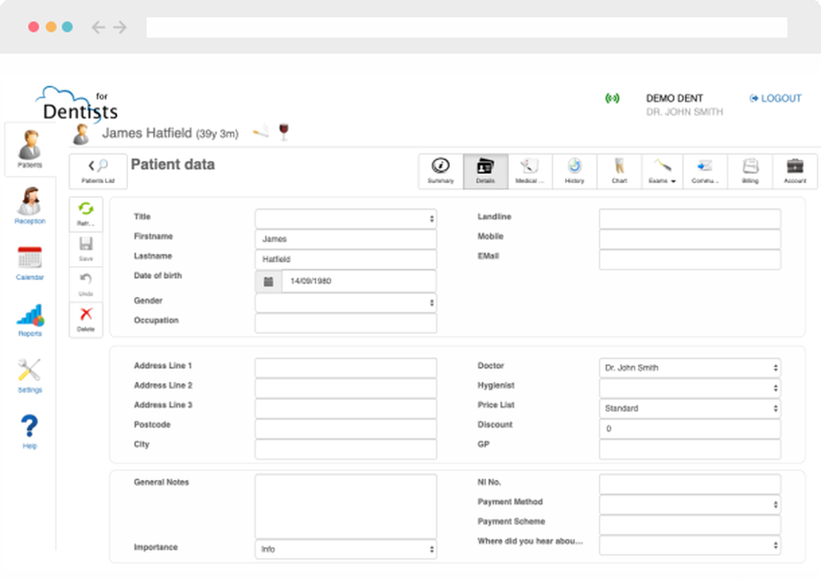Open the Billing section
Image resolution: width=821 pixels, height=581 pixels.
(750, 171)
